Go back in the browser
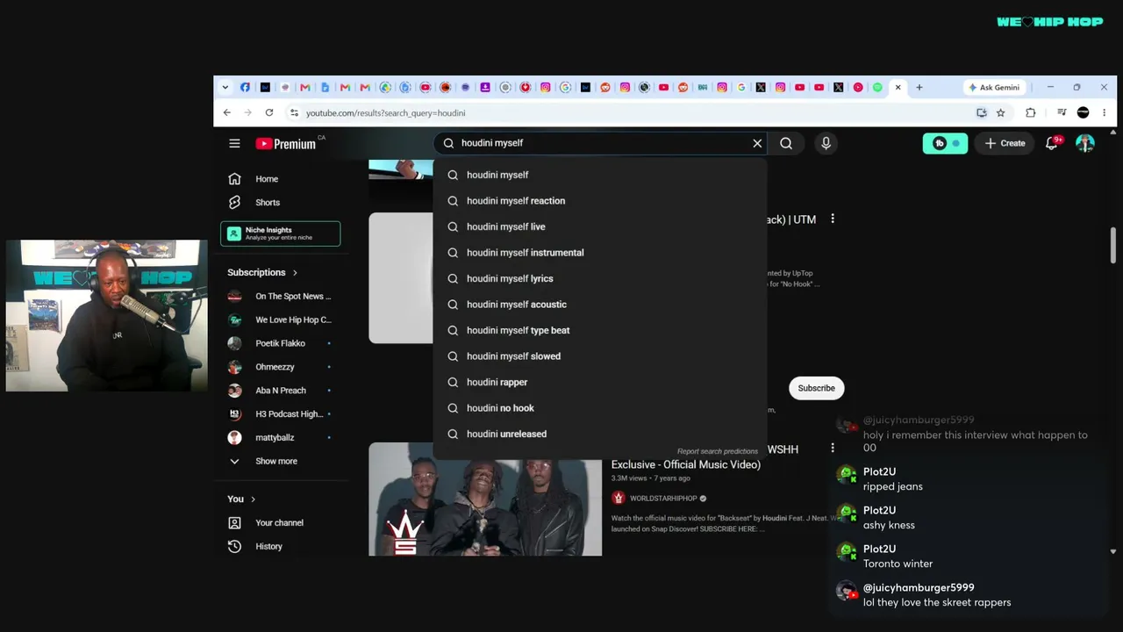This screenshot has width=1123, height=632. 227,112
